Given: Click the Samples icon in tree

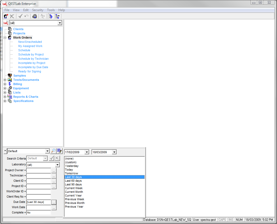Looking at the screenshot, I should tap(10, 76).
